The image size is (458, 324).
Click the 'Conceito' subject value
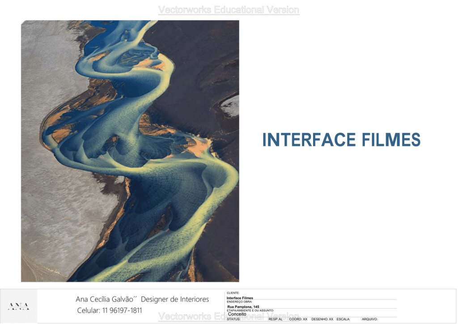click(x=237, y=314)
